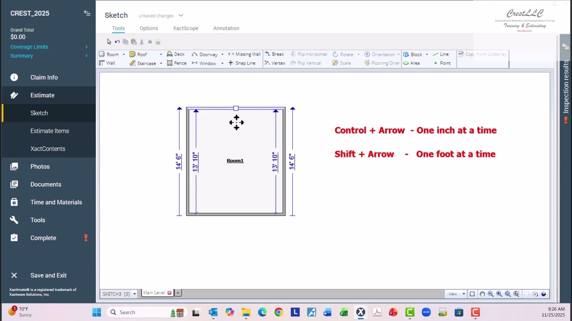Choose the Wall tool
The height and width of the screenshot is (321, 572).
click(107, 63)
